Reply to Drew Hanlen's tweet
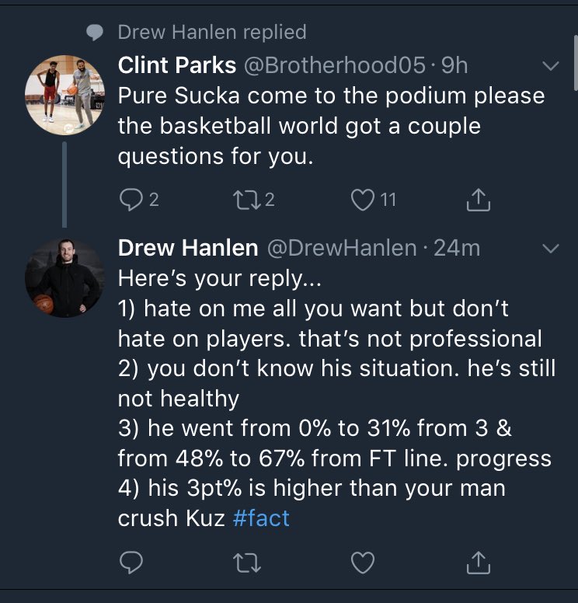The width and height of the screenshot is (578, 603). [x=129, y=561]
